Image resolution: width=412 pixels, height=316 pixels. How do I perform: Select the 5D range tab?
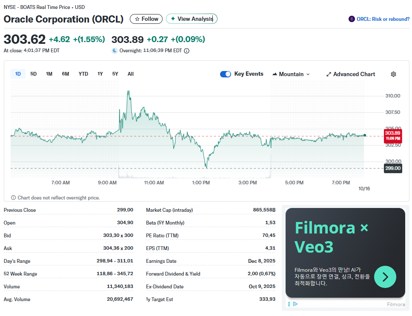[x=33, y=74]
